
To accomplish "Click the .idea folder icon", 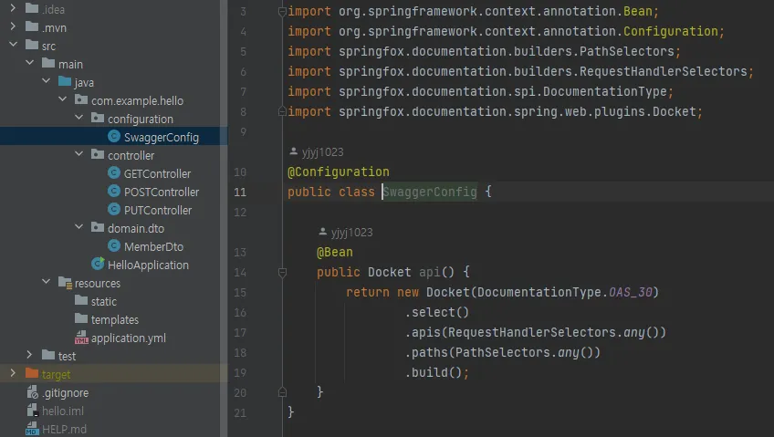I will [x=32, y=8].
